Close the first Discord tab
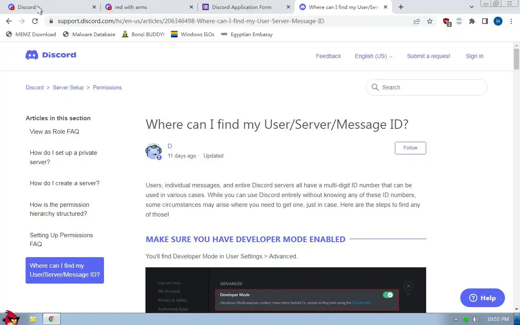520x325 pixels. click(94, 7)
